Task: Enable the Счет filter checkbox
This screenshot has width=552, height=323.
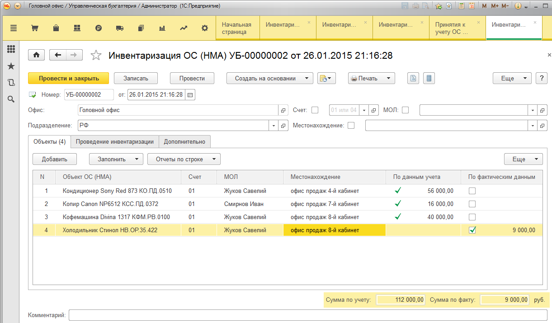Action: (315, 110)
